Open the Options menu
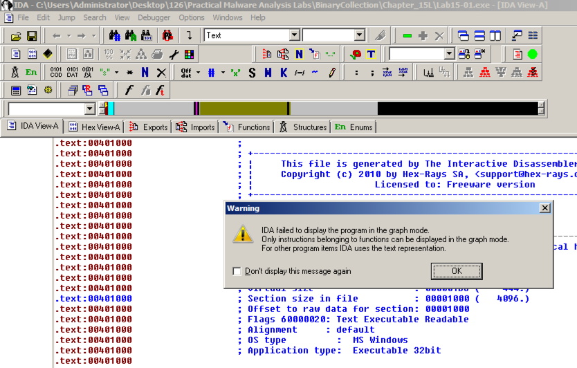 pyautogui.click(x=192, y=17)
